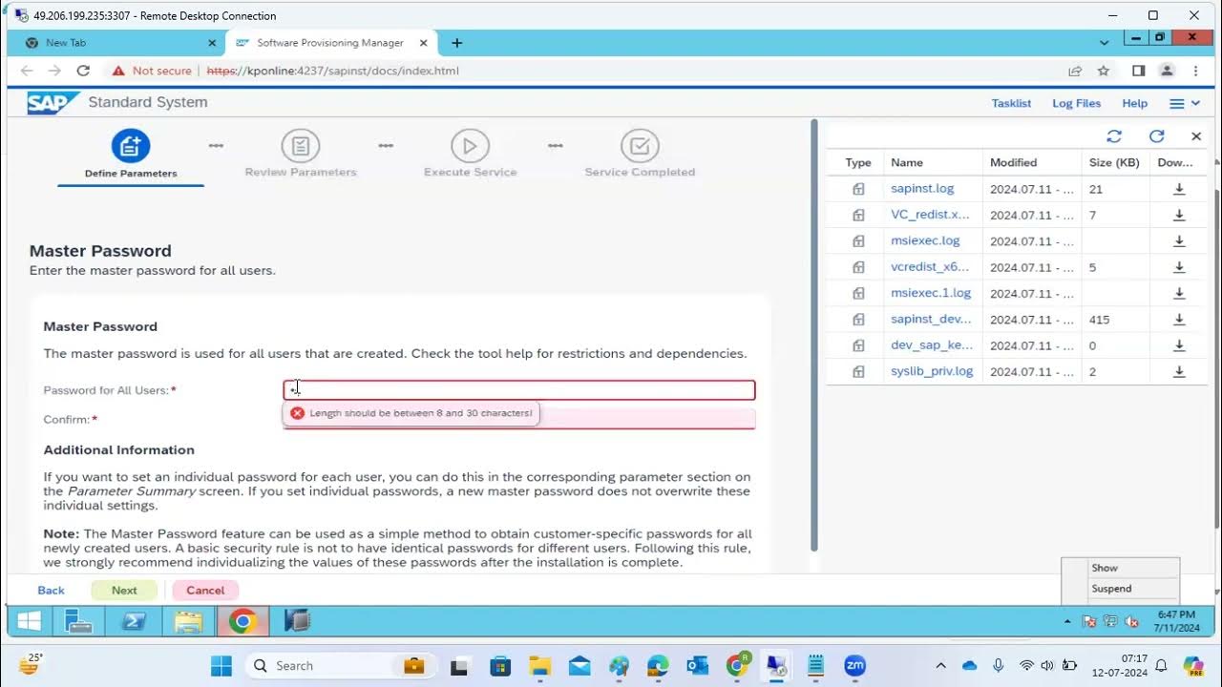Open the Log Files menu item
1222x687 pixels.
pos(1076,103)
